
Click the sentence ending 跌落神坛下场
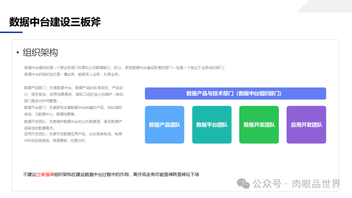tap(111, 175)
